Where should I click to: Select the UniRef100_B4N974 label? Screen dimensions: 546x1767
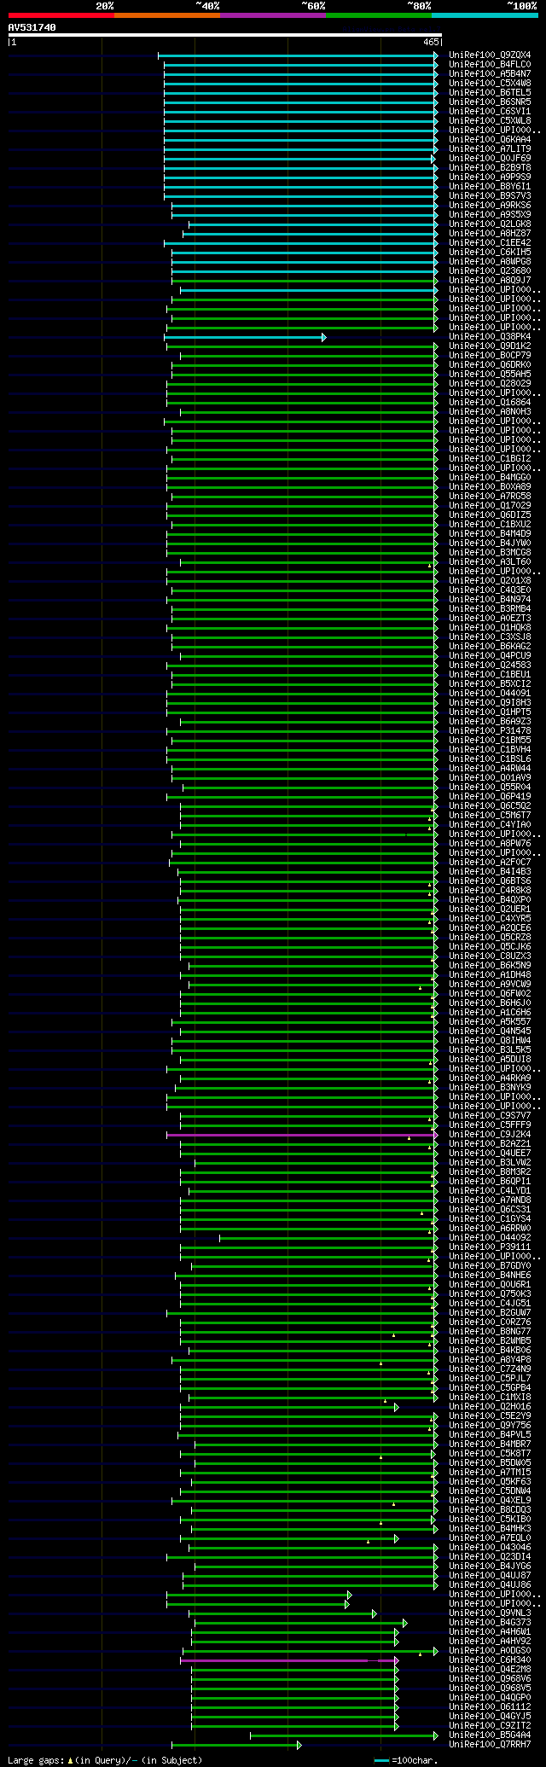tap(490, 600)
